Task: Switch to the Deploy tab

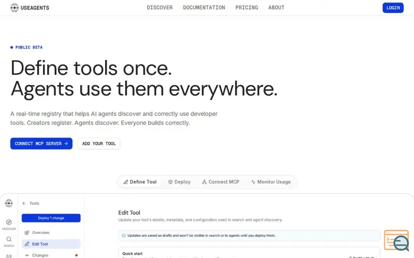Action: 179,182
